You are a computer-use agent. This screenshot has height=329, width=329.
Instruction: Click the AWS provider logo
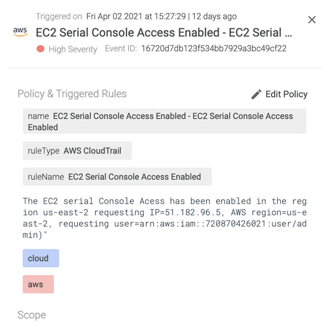tap(20, 31)
